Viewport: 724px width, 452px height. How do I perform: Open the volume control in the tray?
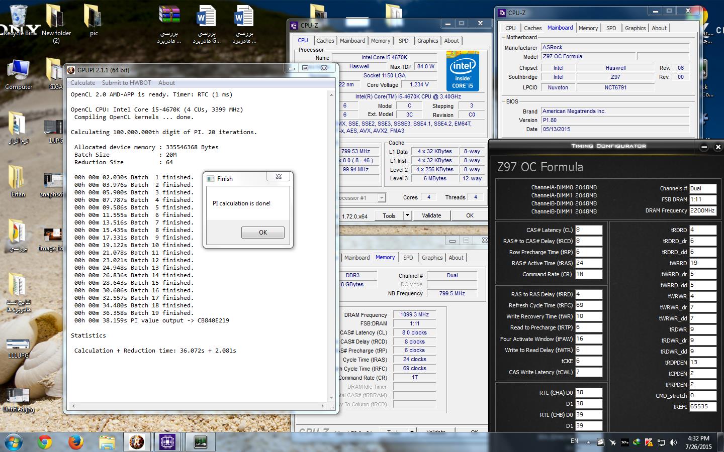click(x=673, y=442)
